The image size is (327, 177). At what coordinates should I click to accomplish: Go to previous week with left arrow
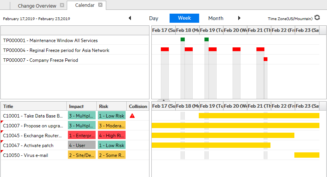(x=130, y=18)
